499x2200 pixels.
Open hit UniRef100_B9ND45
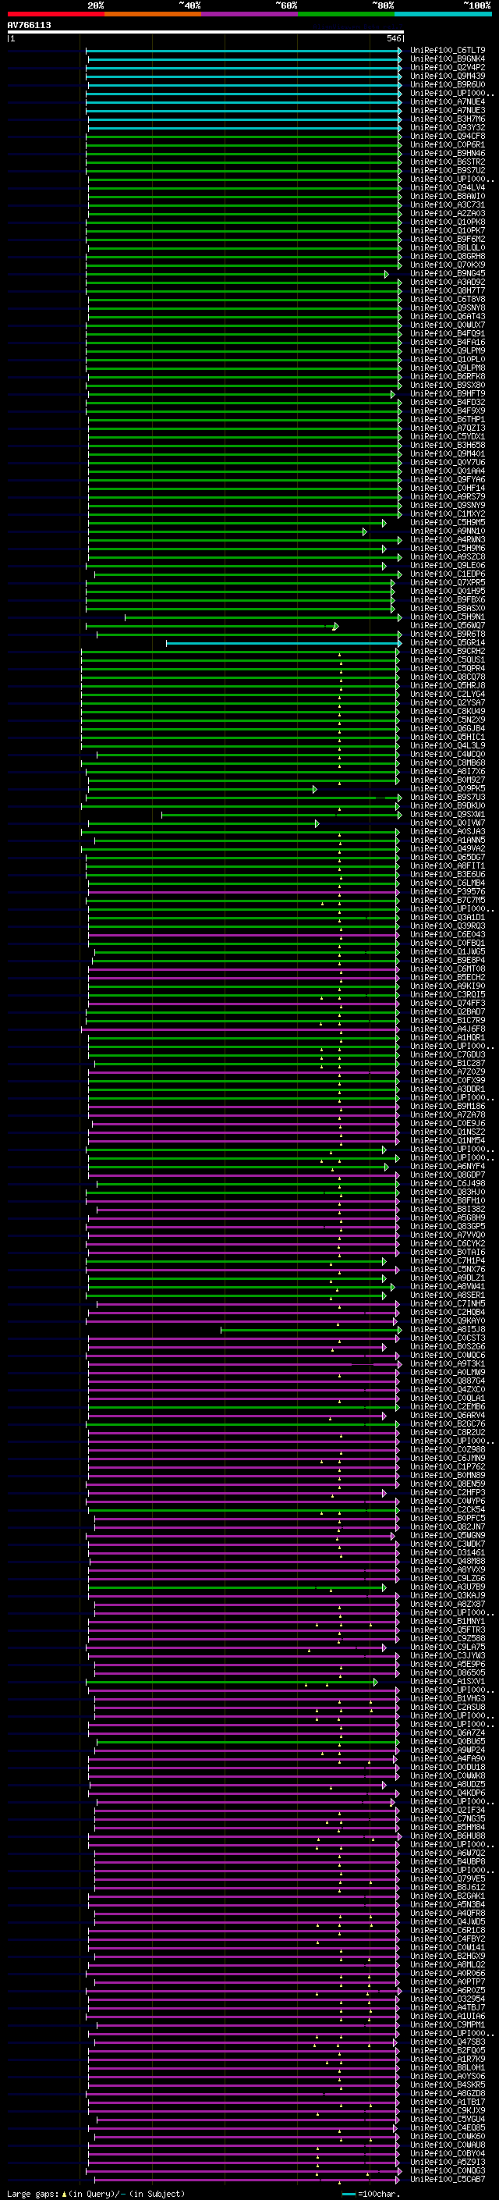click(x=447, y=273)
